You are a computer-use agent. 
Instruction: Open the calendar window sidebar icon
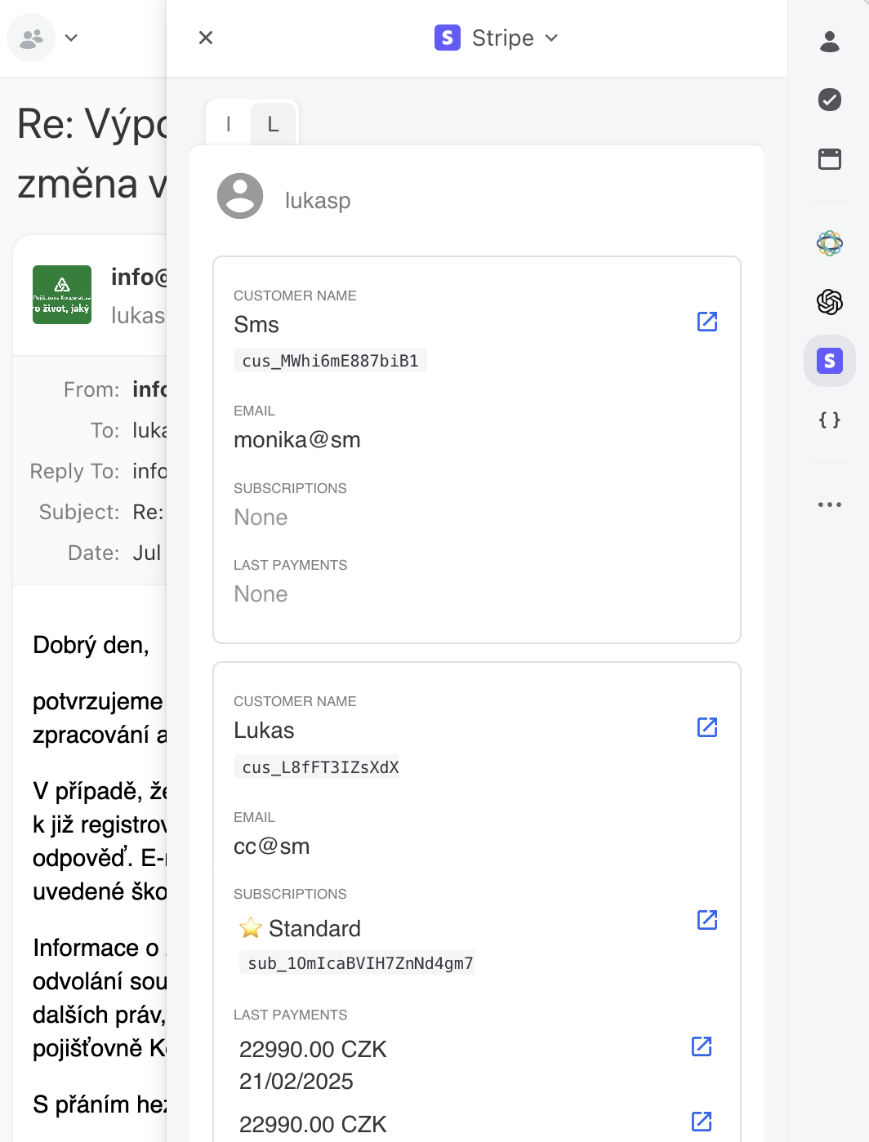830,158
